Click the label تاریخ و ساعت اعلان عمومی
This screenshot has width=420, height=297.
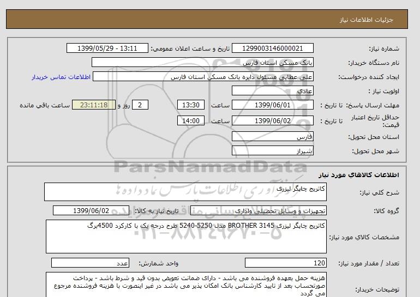click(x=190, y=49)
